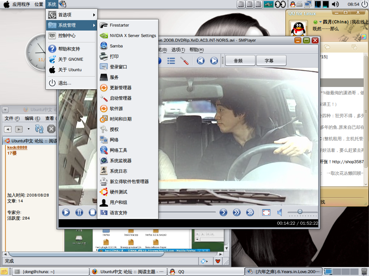Open the SMPlayer playlist icon
The image size is (369, 276).
(171, 61)
